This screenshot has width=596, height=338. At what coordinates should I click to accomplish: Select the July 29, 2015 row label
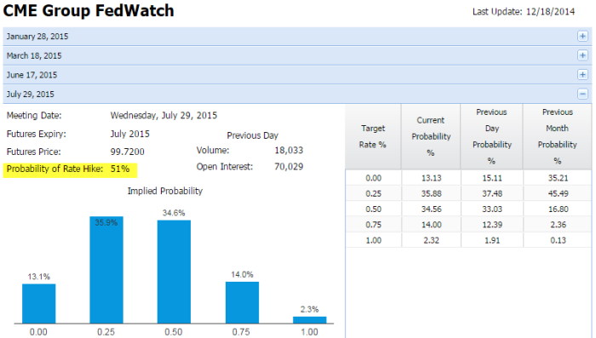click(x=31, y=95)
